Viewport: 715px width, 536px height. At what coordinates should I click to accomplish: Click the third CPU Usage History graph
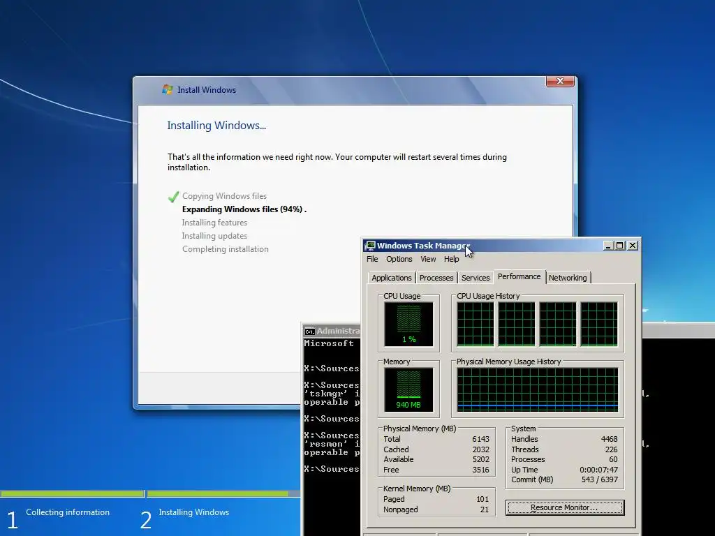[558, 324]
